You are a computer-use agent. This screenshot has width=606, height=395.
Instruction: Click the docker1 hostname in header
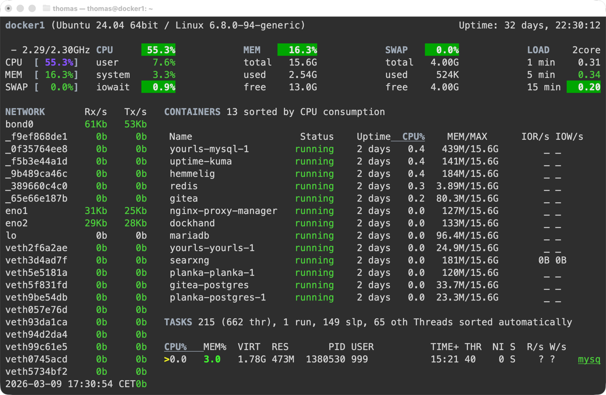(x=25, y=25)
